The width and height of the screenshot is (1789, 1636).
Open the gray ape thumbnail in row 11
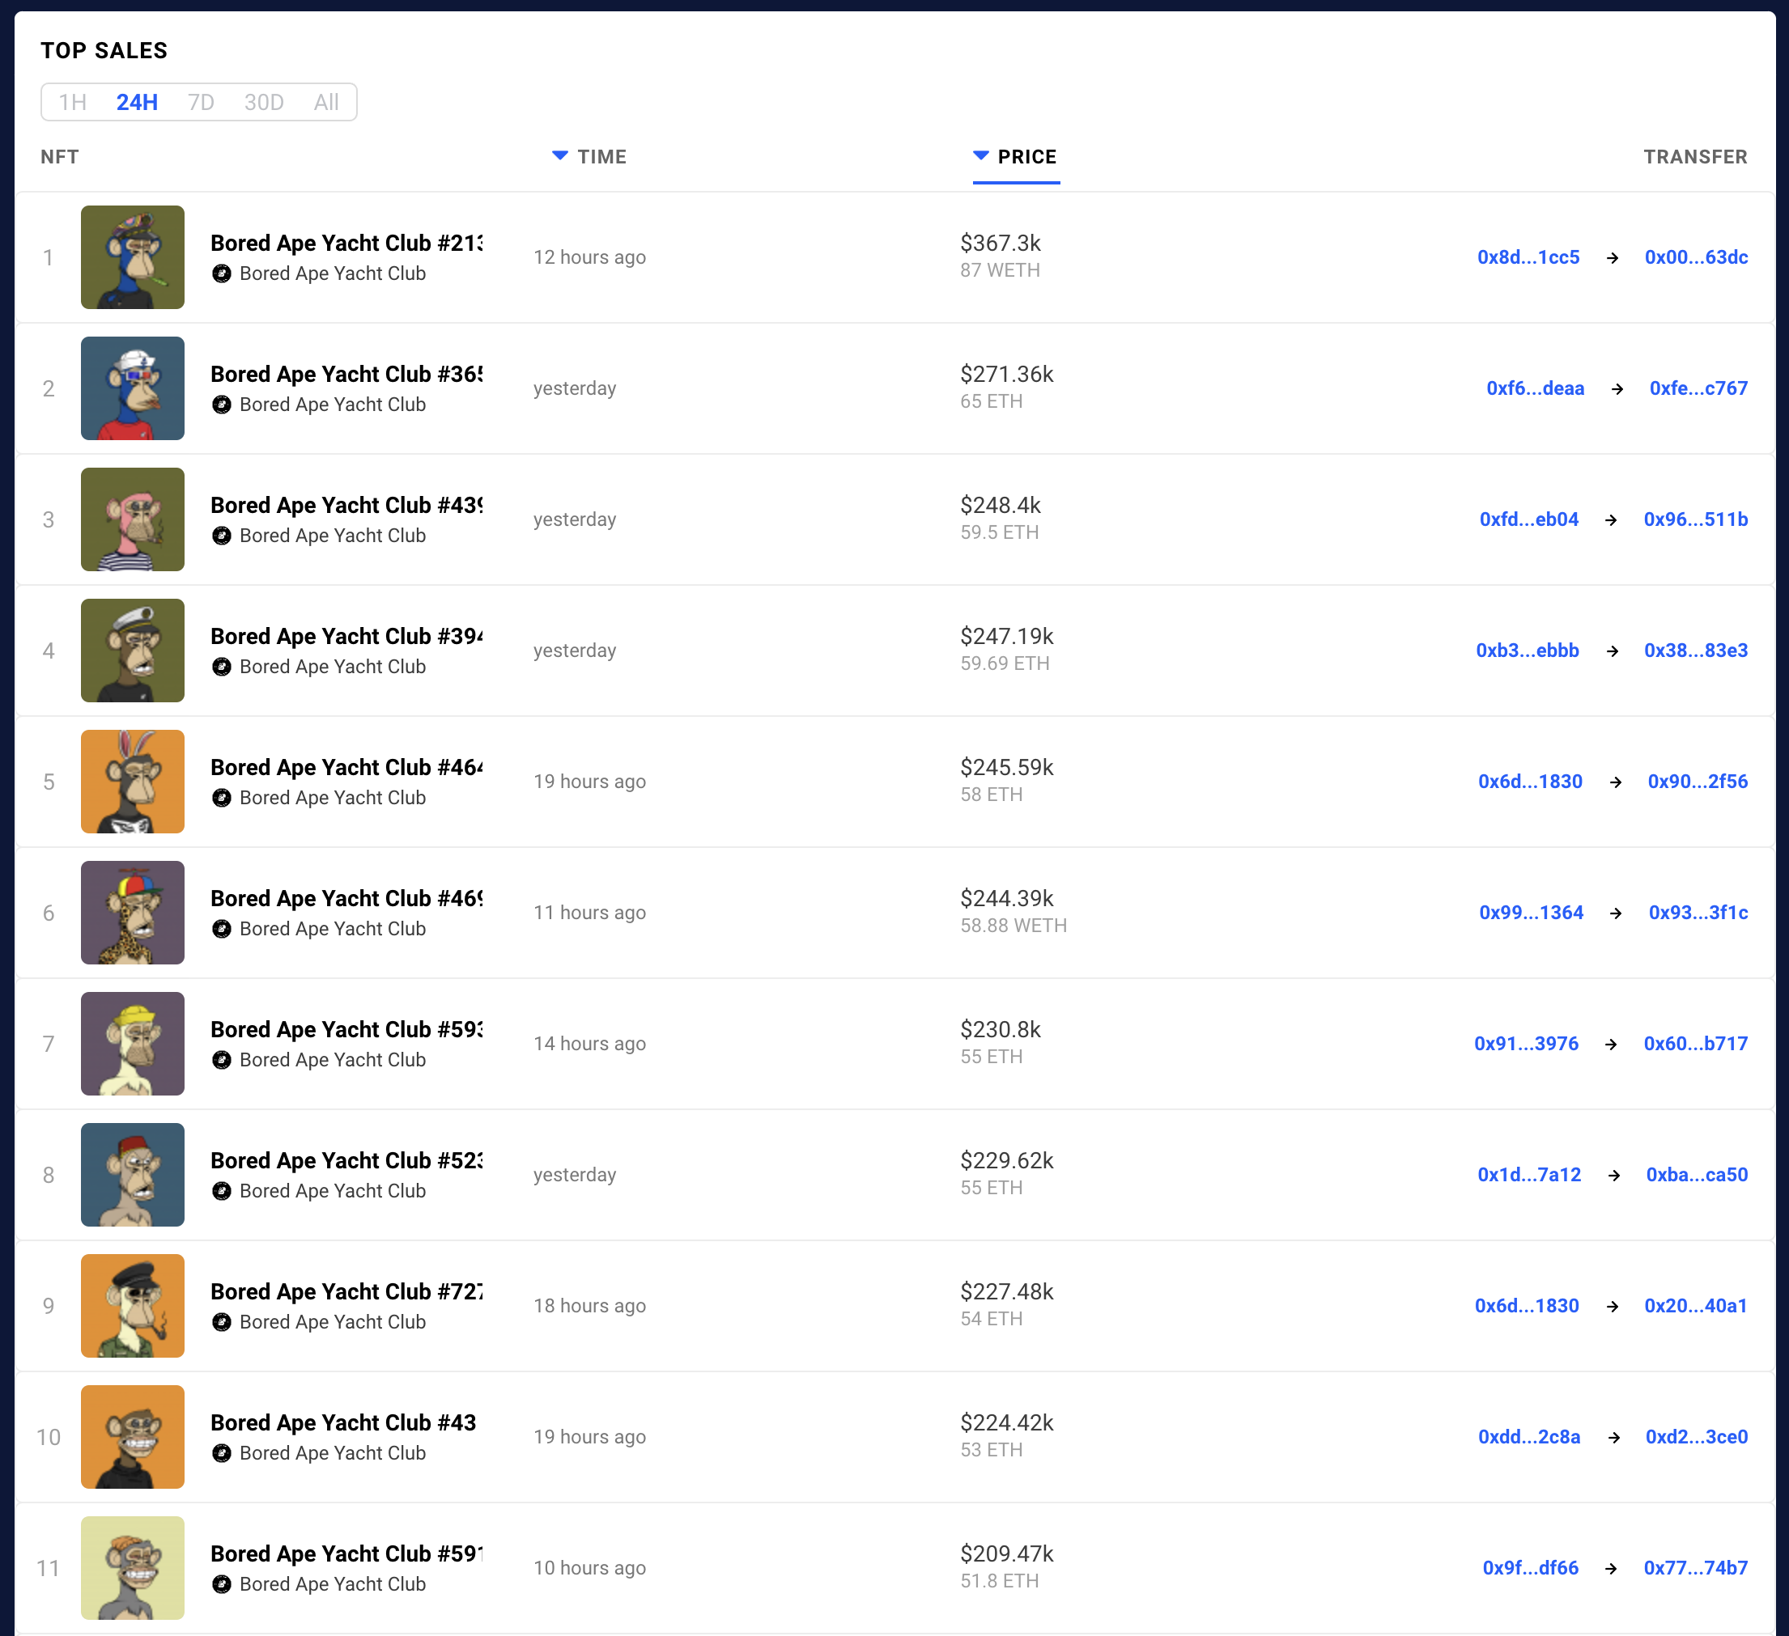point(132,1568)
